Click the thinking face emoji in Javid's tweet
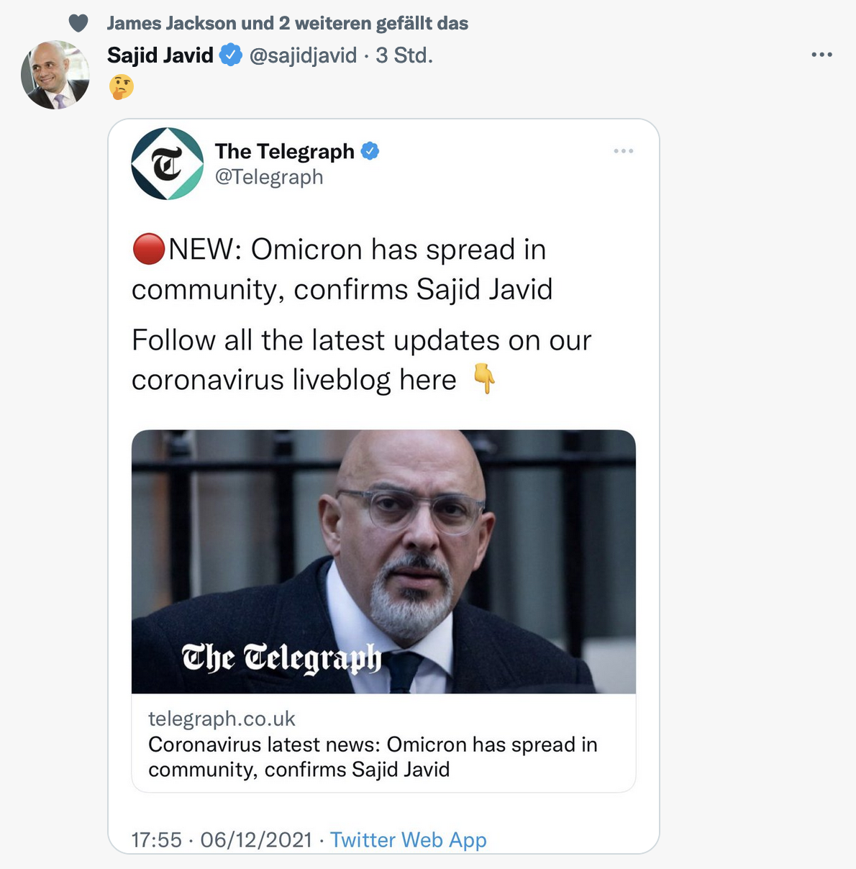Screen dimensions: 856x869 pyautogui.click(x=121, y=89)
